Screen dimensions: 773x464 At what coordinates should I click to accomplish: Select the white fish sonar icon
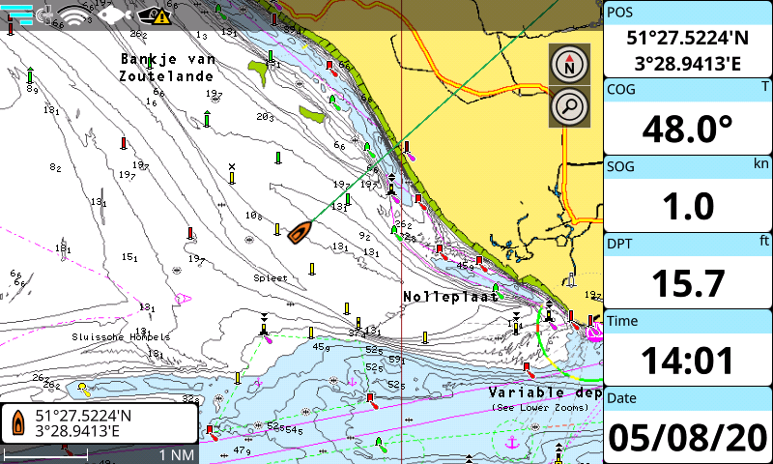114,15
